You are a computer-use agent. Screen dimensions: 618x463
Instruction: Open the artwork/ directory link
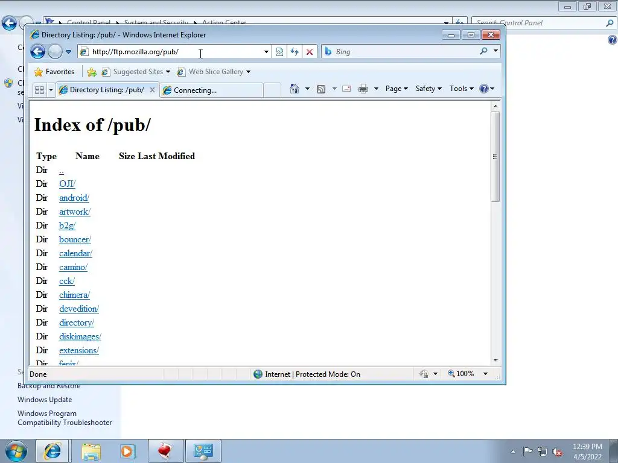(75, 212)
